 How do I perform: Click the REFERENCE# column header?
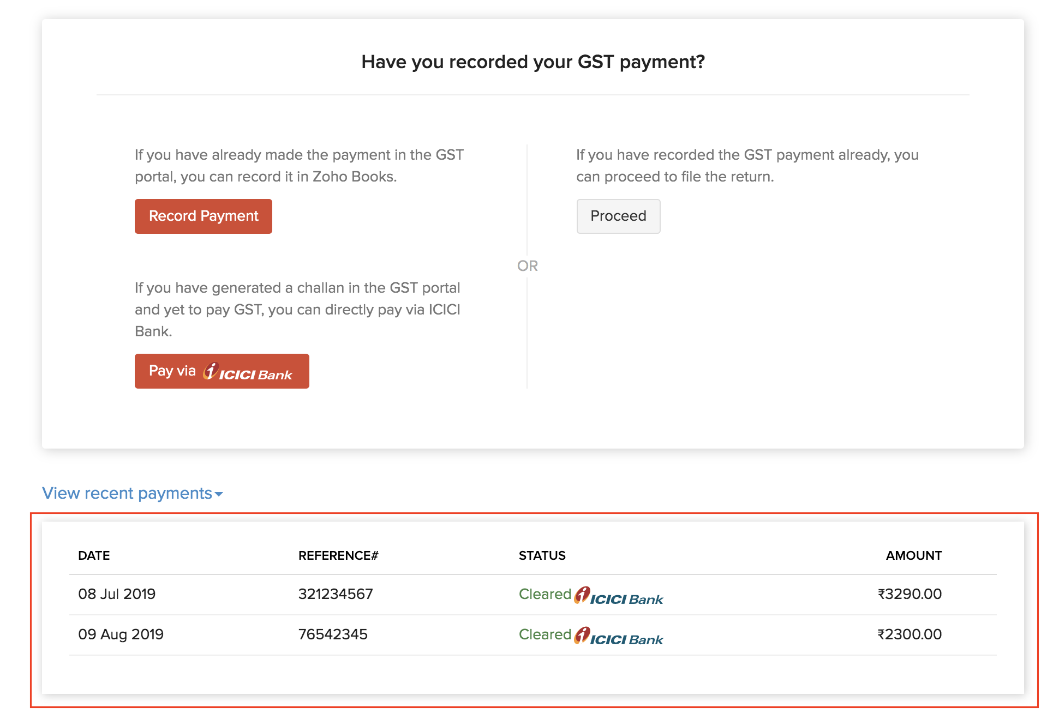click(x=338, y=555)
